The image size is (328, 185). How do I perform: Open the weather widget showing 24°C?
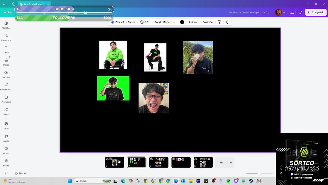coord(14,181)
